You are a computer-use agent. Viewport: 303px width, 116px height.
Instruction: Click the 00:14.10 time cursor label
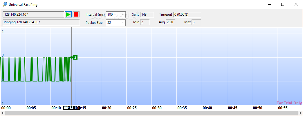(x=71, y=108)
